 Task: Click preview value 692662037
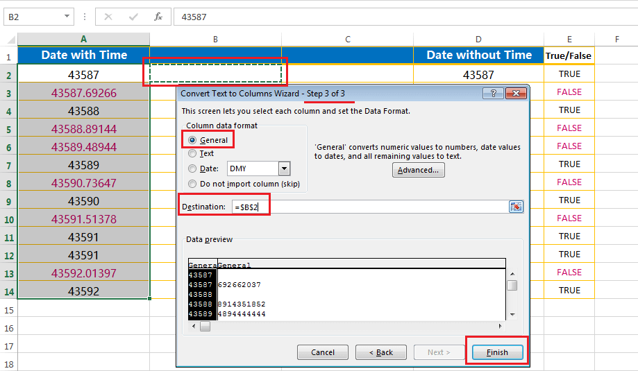[240, 284]
